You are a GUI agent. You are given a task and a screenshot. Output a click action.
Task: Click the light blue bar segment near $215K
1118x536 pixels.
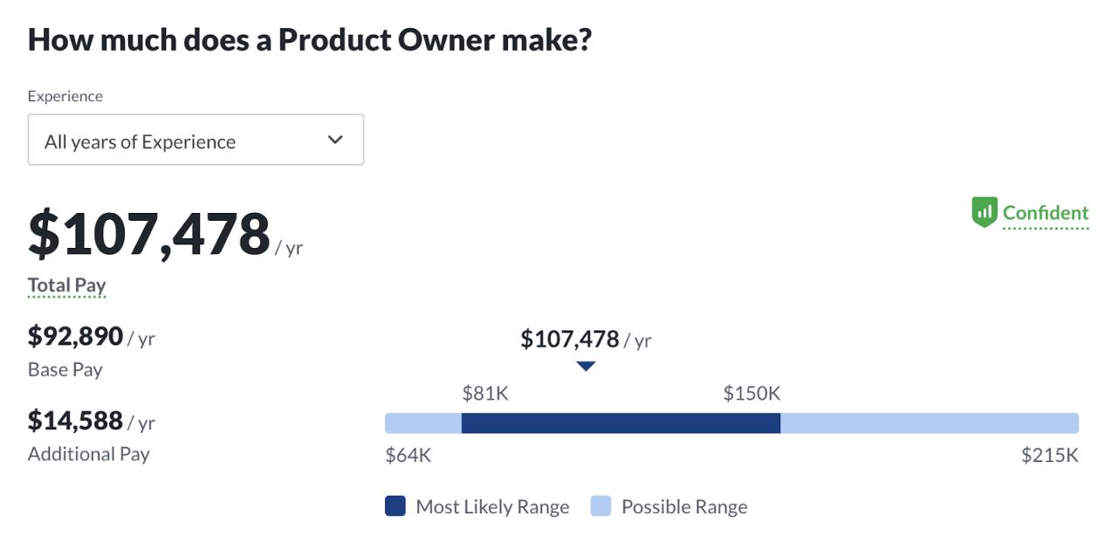tap(929, 423)
